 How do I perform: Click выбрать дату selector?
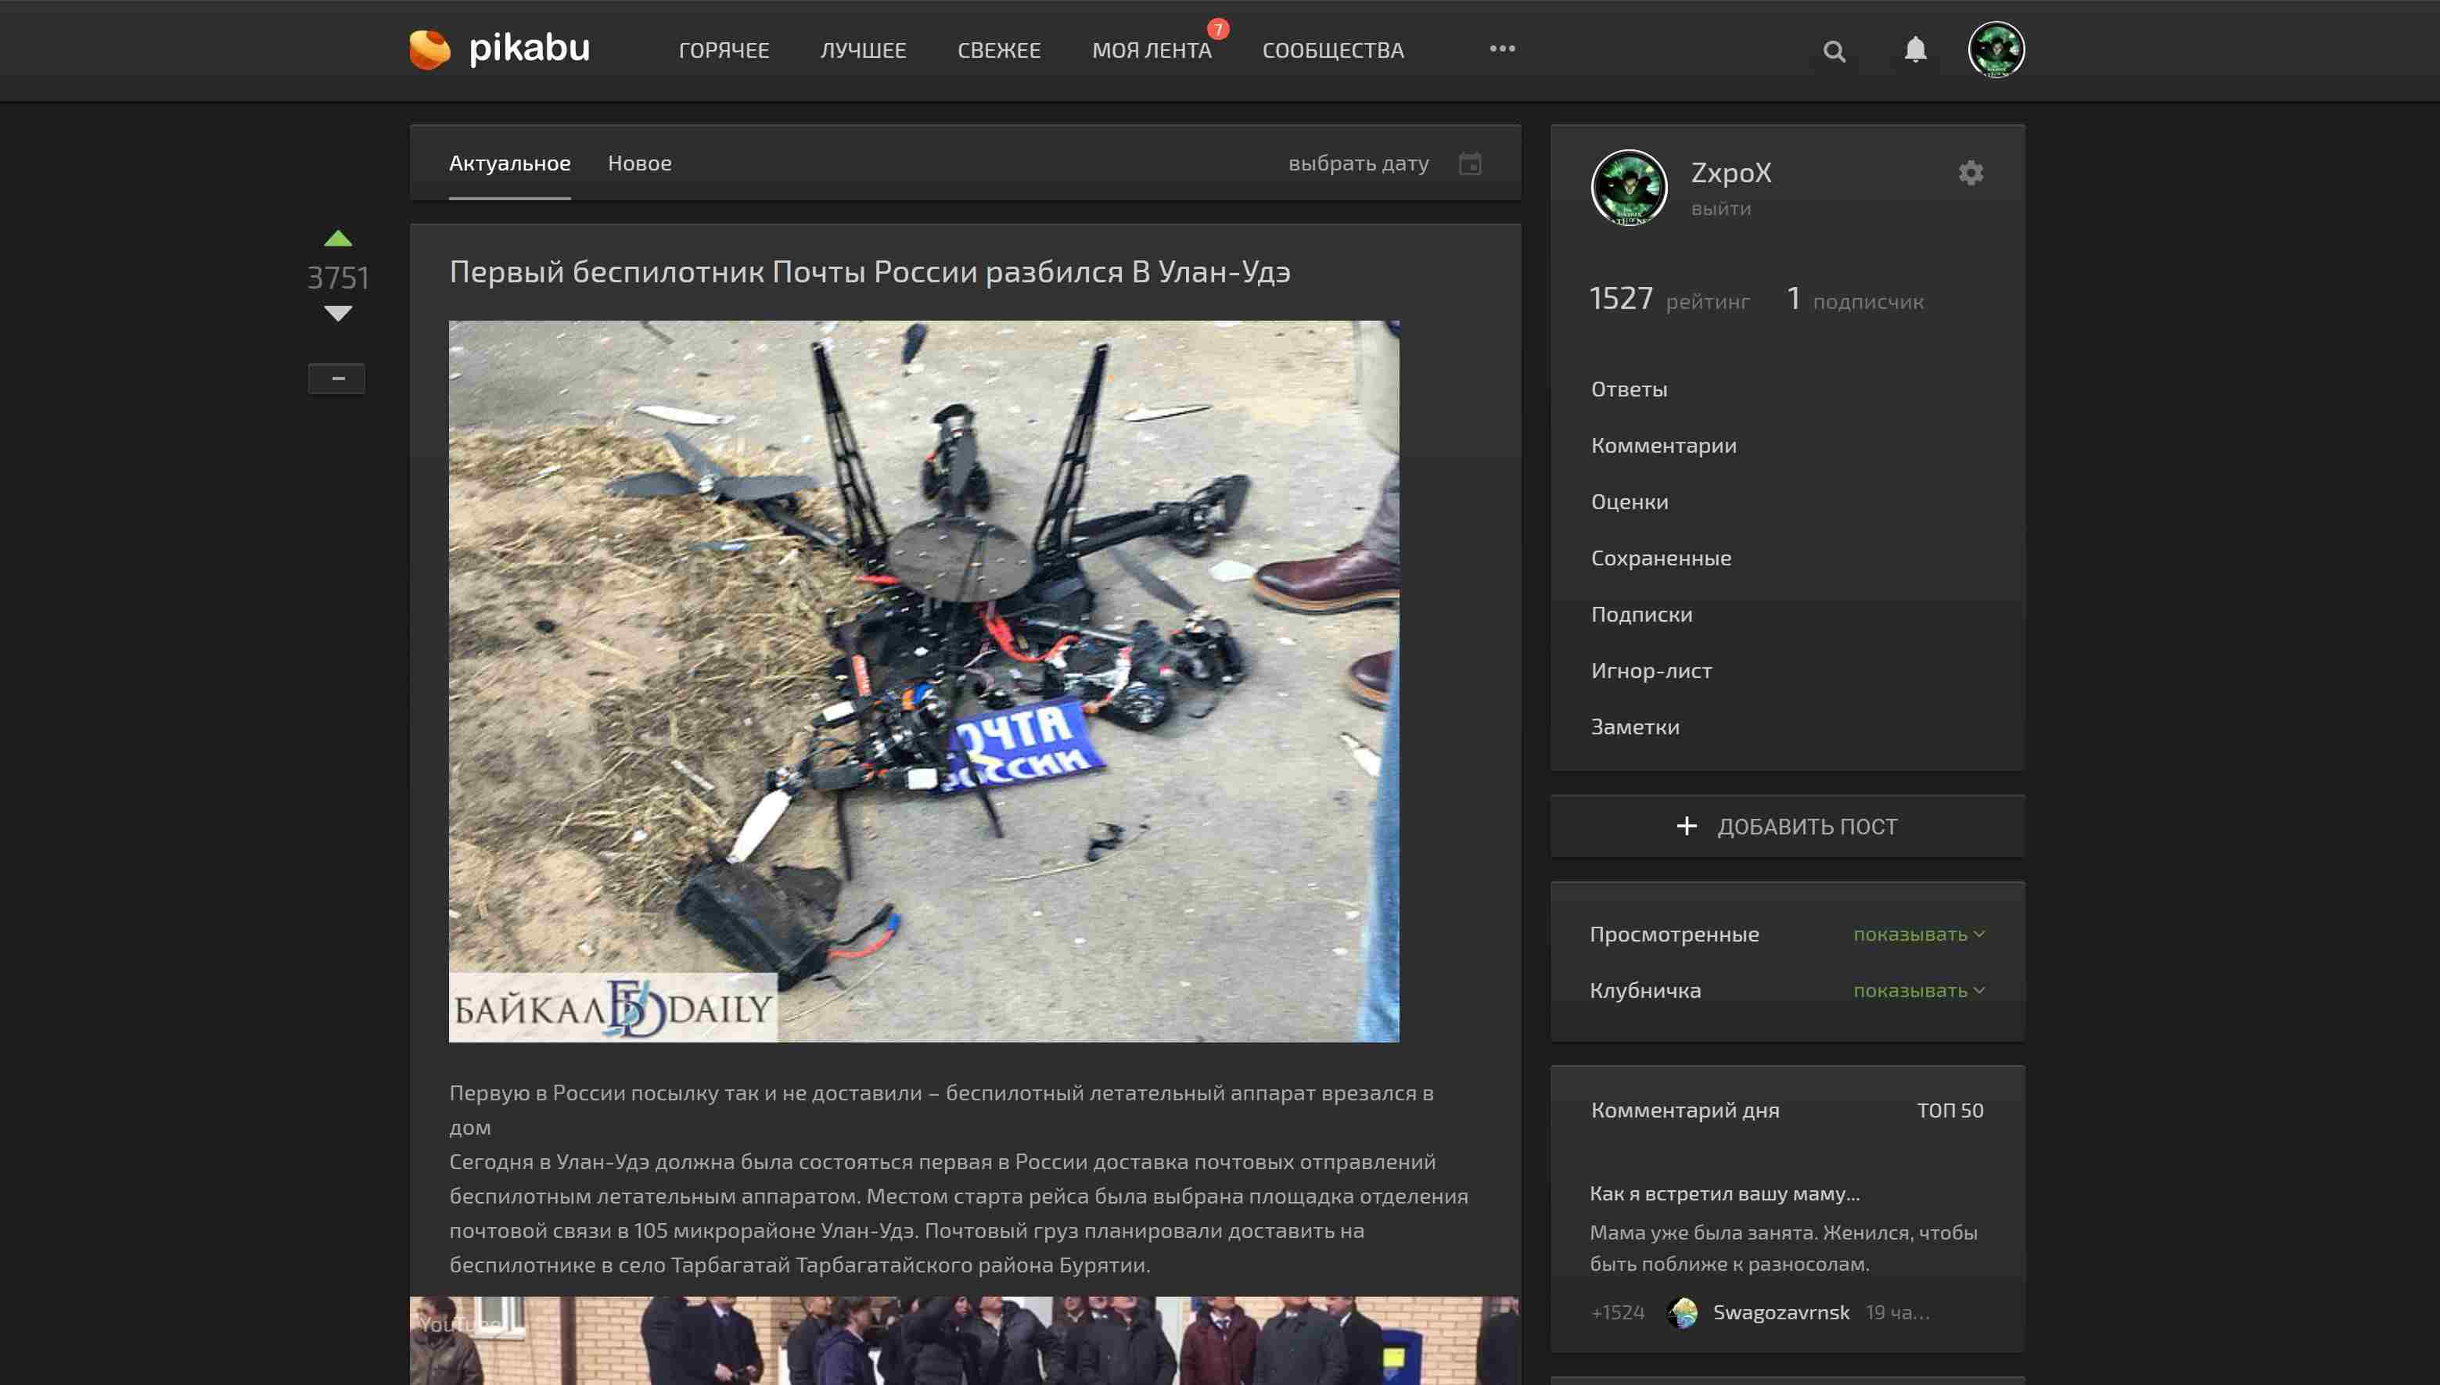[1357, 163]
